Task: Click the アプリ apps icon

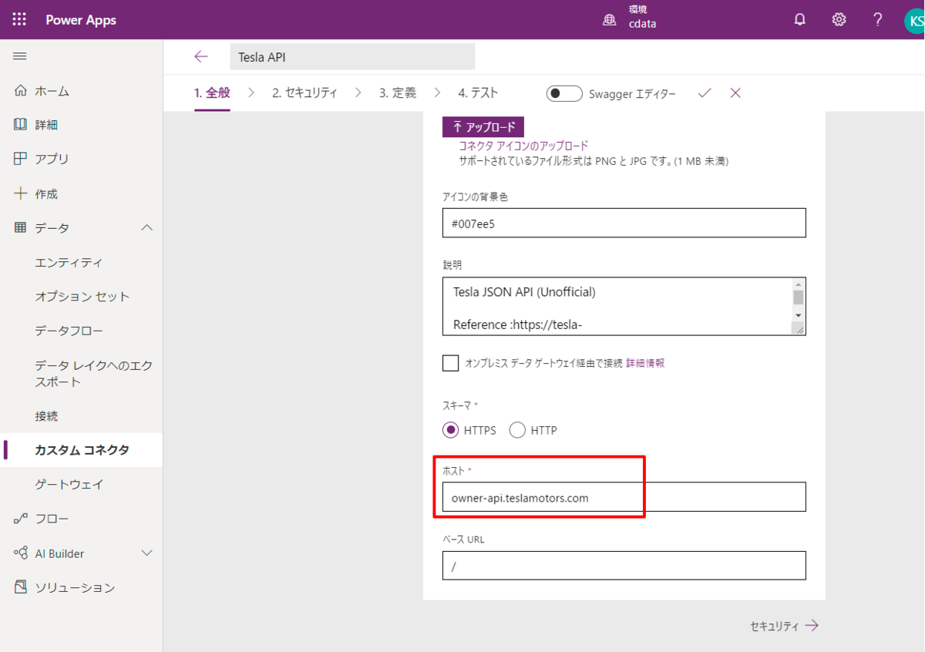Action: tap(21, 159)
